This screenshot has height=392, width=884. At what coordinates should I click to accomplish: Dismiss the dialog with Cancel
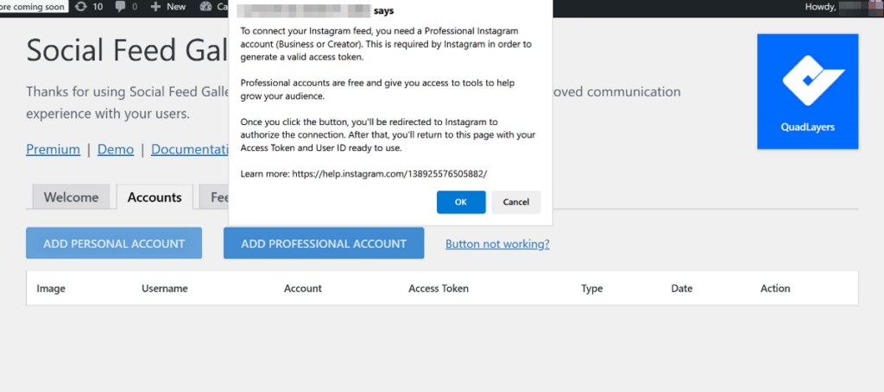click(x=516, y=202)
